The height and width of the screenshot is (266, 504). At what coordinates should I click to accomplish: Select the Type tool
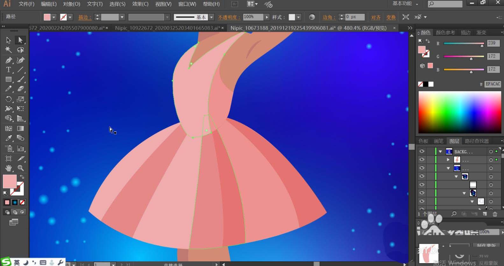[x=8, y=70]
